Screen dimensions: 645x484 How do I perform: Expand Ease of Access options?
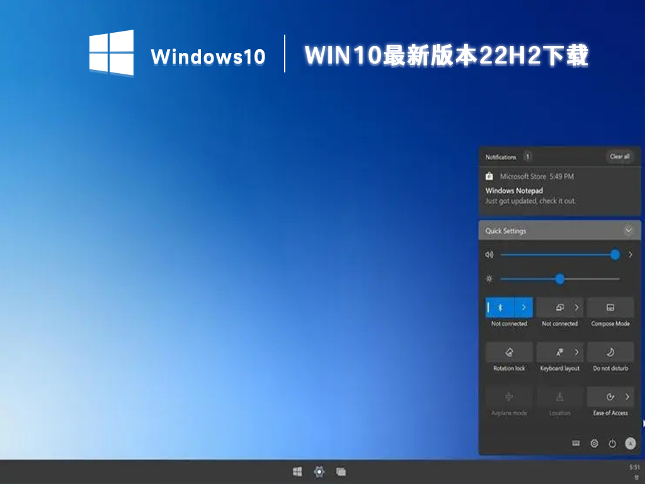627,397
